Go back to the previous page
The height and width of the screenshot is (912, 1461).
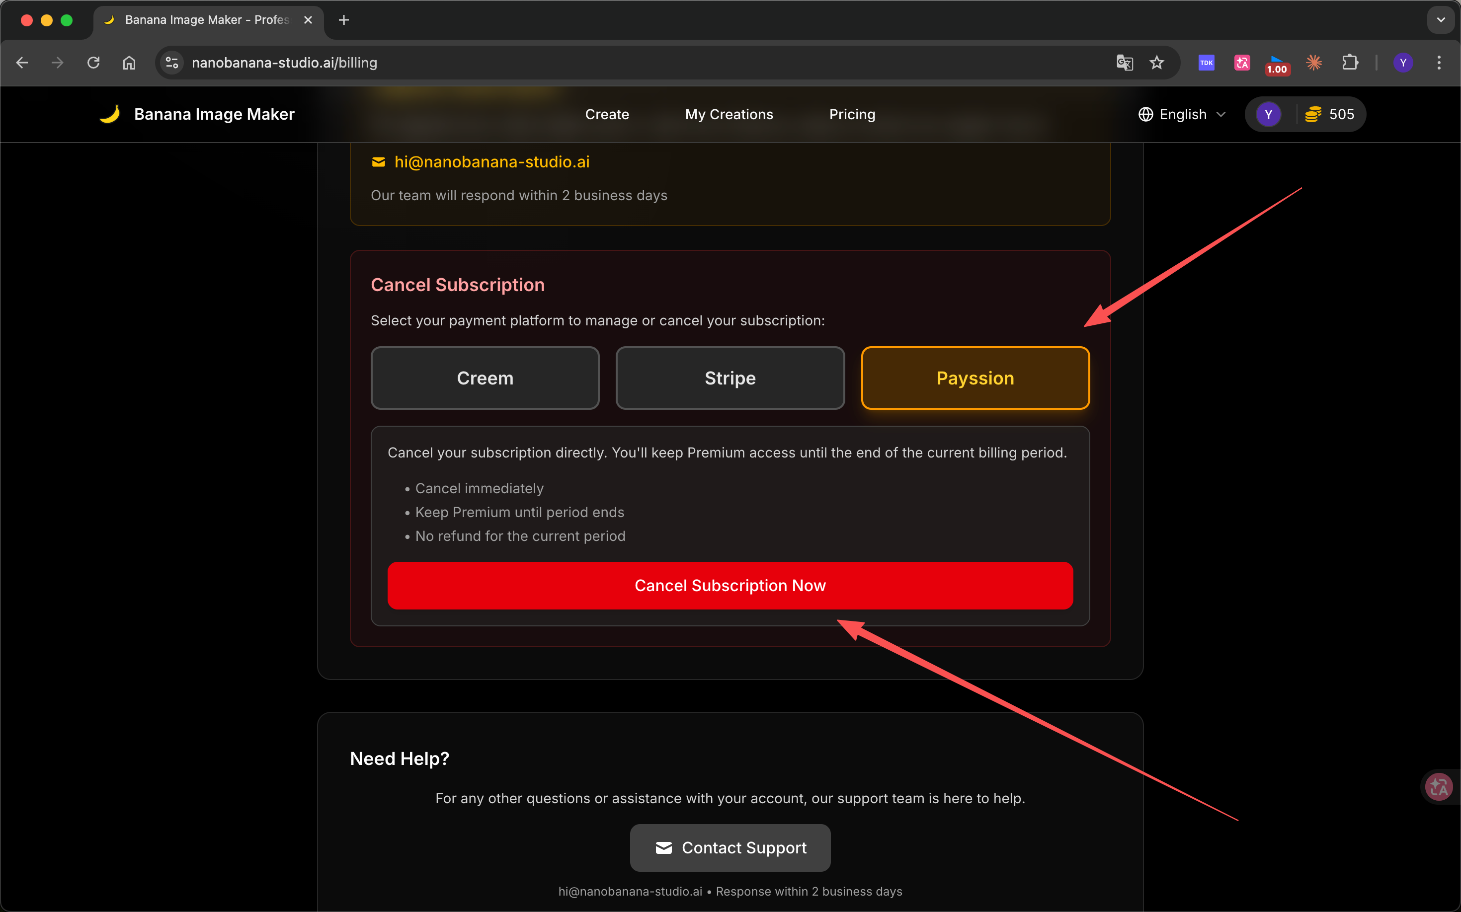pyautogui.click(x=22, y=63)
